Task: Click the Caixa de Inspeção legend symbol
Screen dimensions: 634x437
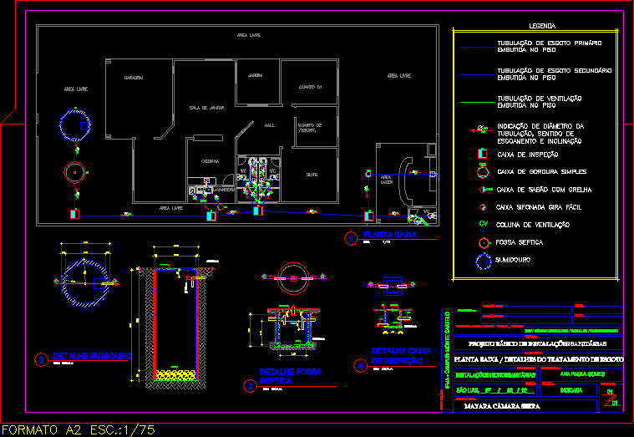Action: [x=481, y=154]
